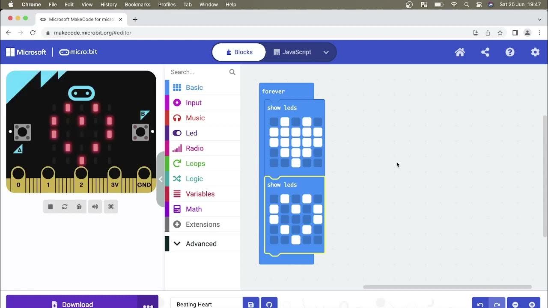
Task: Toggle center LED in second show leds block
Action: [x=296, y=219]
